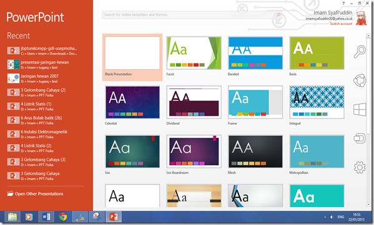Choose the Banded template
Image resolution: width=374 pixels, height=225 pixels.
(255, 53)
